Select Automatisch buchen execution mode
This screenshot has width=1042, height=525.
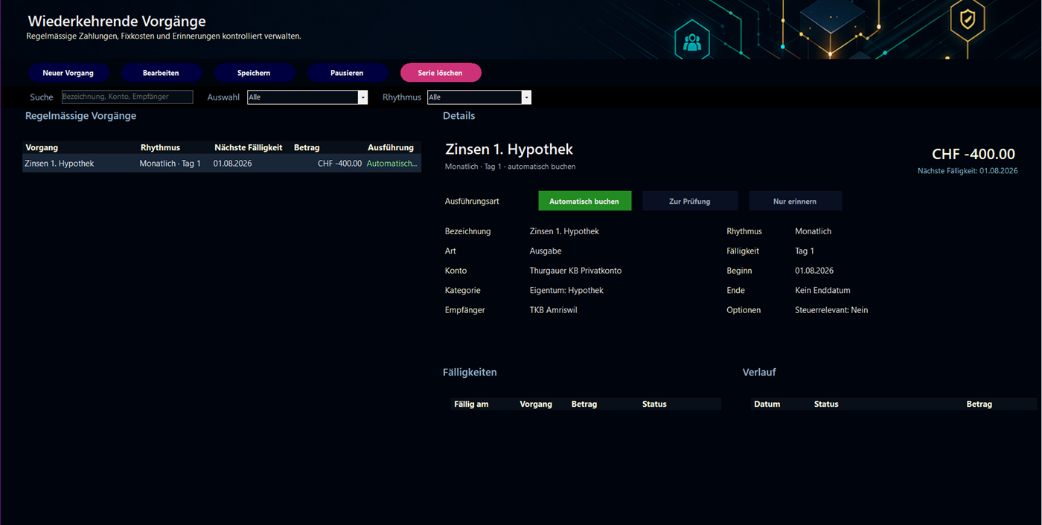[x=584, y=201]
